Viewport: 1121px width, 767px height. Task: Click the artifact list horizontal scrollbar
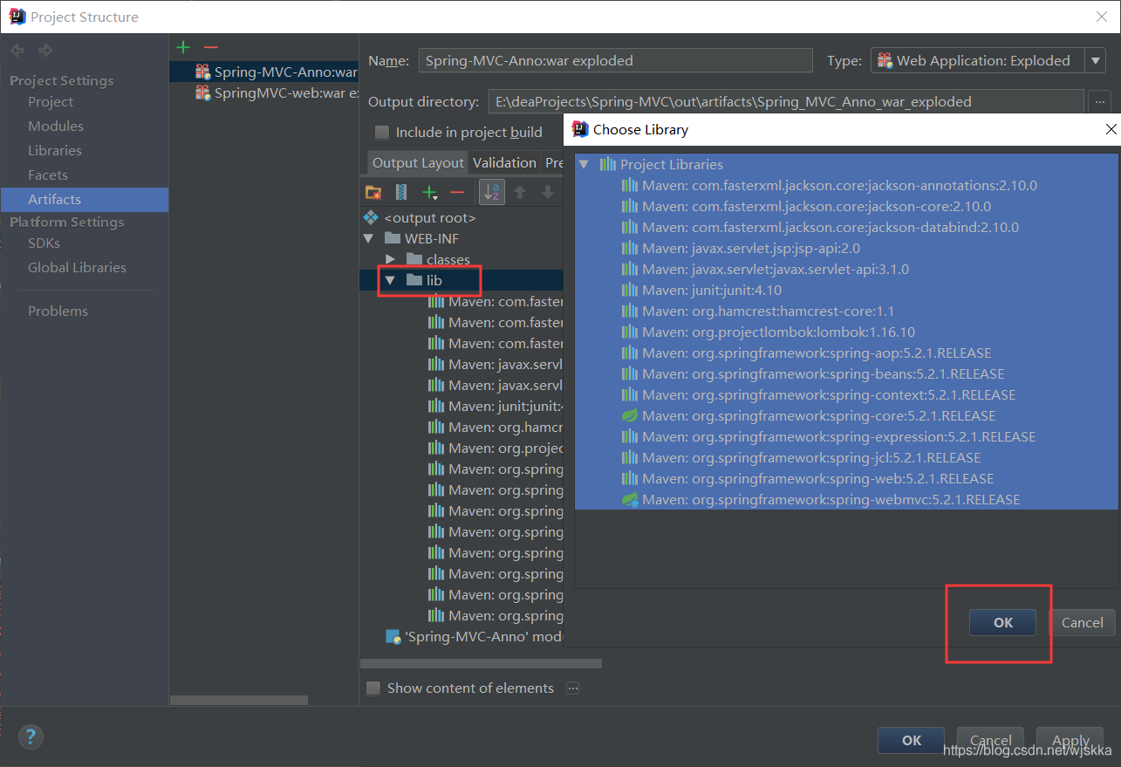[x=239, y=700]
